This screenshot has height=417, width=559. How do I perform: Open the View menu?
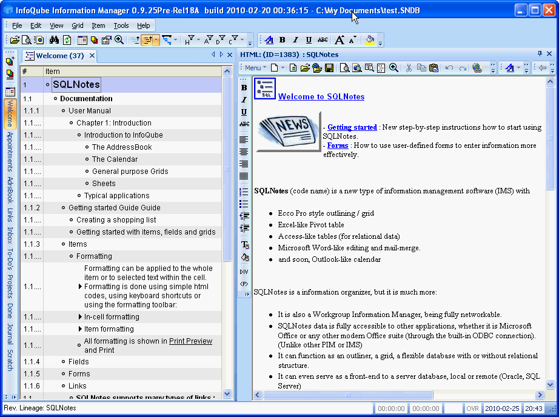[56, 25]
